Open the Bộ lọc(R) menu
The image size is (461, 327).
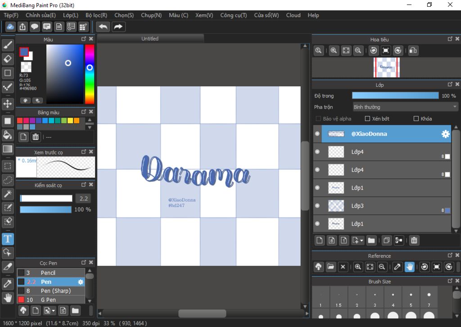(x=96, y=15)
